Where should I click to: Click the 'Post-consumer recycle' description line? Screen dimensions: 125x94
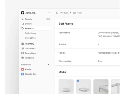point(109,36)
